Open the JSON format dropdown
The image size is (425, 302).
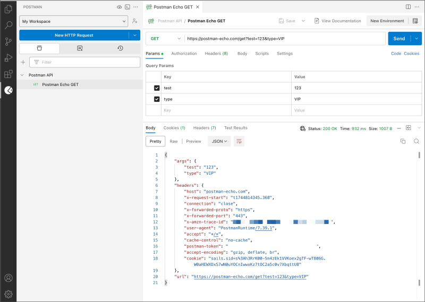219,141
